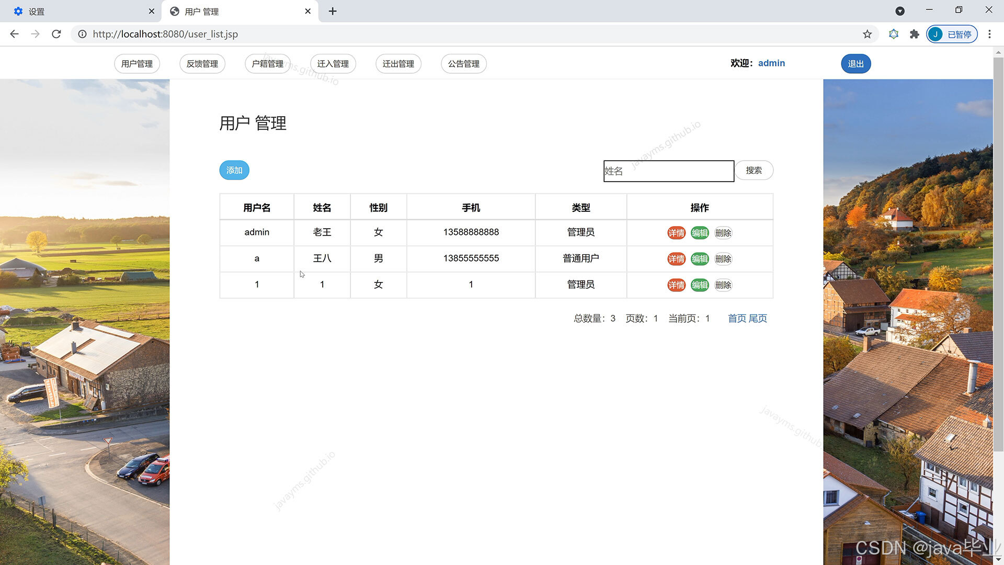View site information icon in address bar
Image resolution: width=1004 pixels, height=565 pixels.
click(x=82, y=34)
